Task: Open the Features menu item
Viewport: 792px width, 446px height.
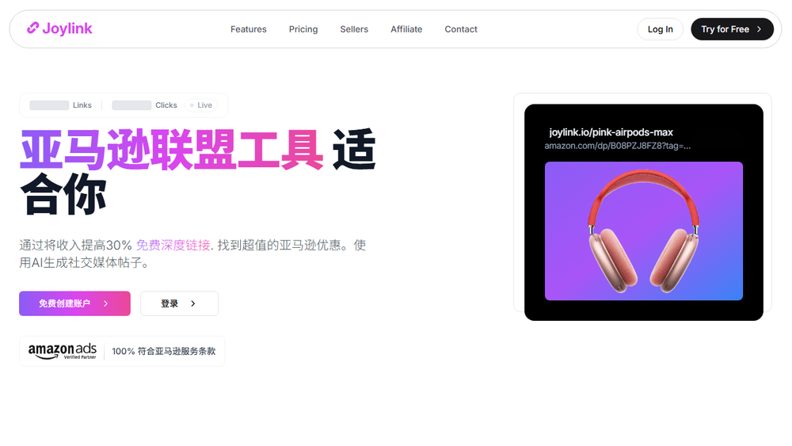Action: [249, 29]
